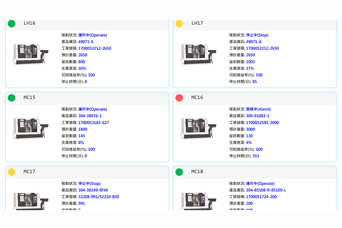This screenshot has width=342, height=228.
Task: Click the green status indicator for MC18
Action: pos(179,172)
